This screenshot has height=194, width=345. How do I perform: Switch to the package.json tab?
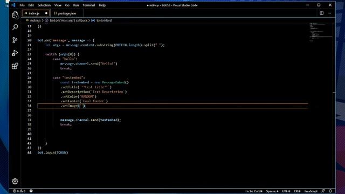click(x=67, y=13)
